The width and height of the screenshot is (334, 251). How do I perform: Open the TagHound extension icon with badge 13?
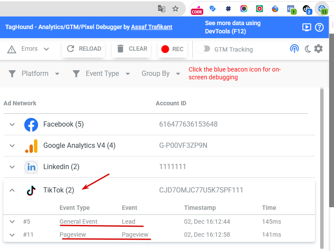(323, 10)
